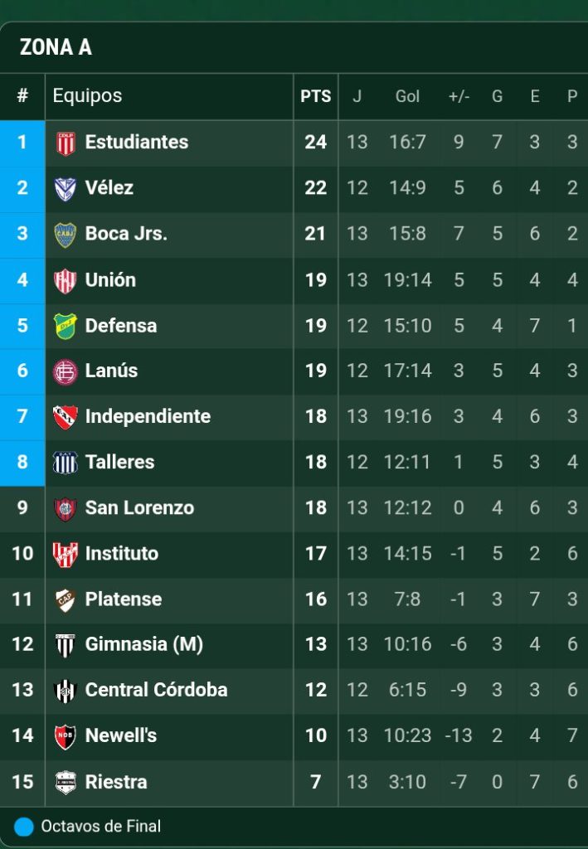Open the Unión team name link
Viewport: 588px width, 849px height.
click(x=110, y=279)
